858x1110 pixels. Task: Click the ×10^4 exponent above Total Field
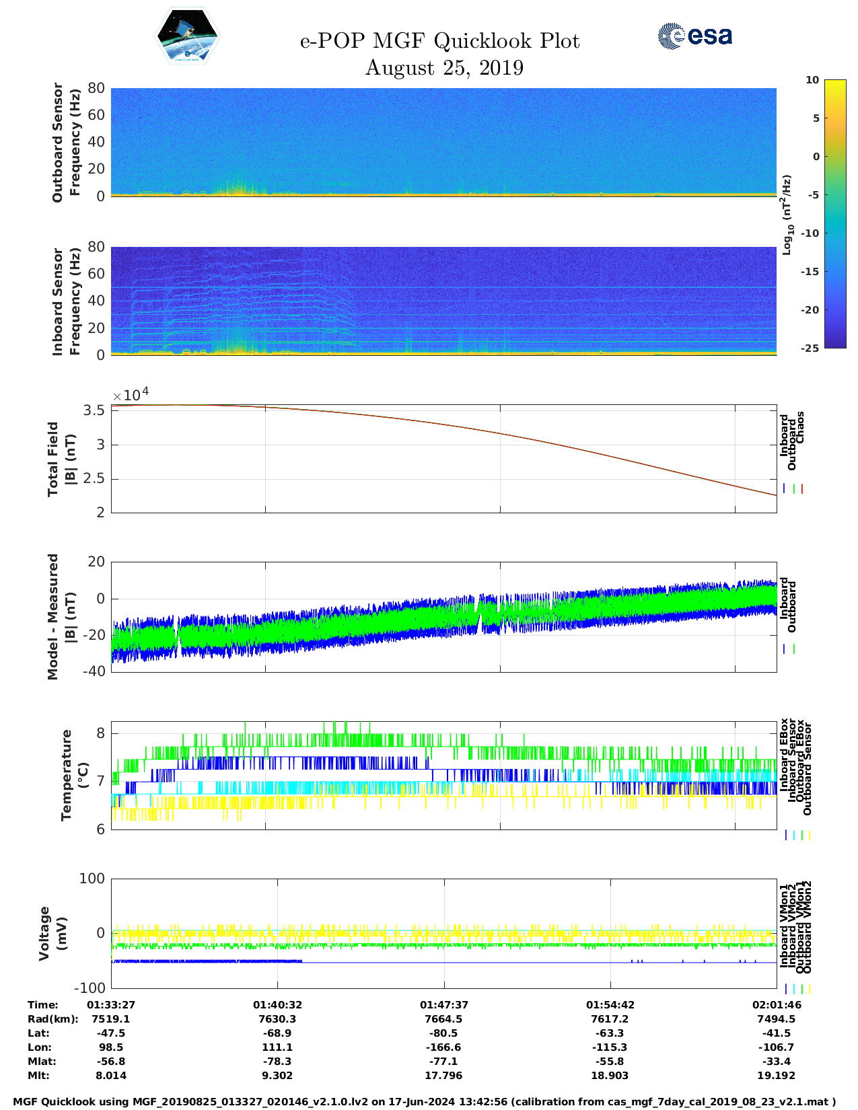click(131, 395)
